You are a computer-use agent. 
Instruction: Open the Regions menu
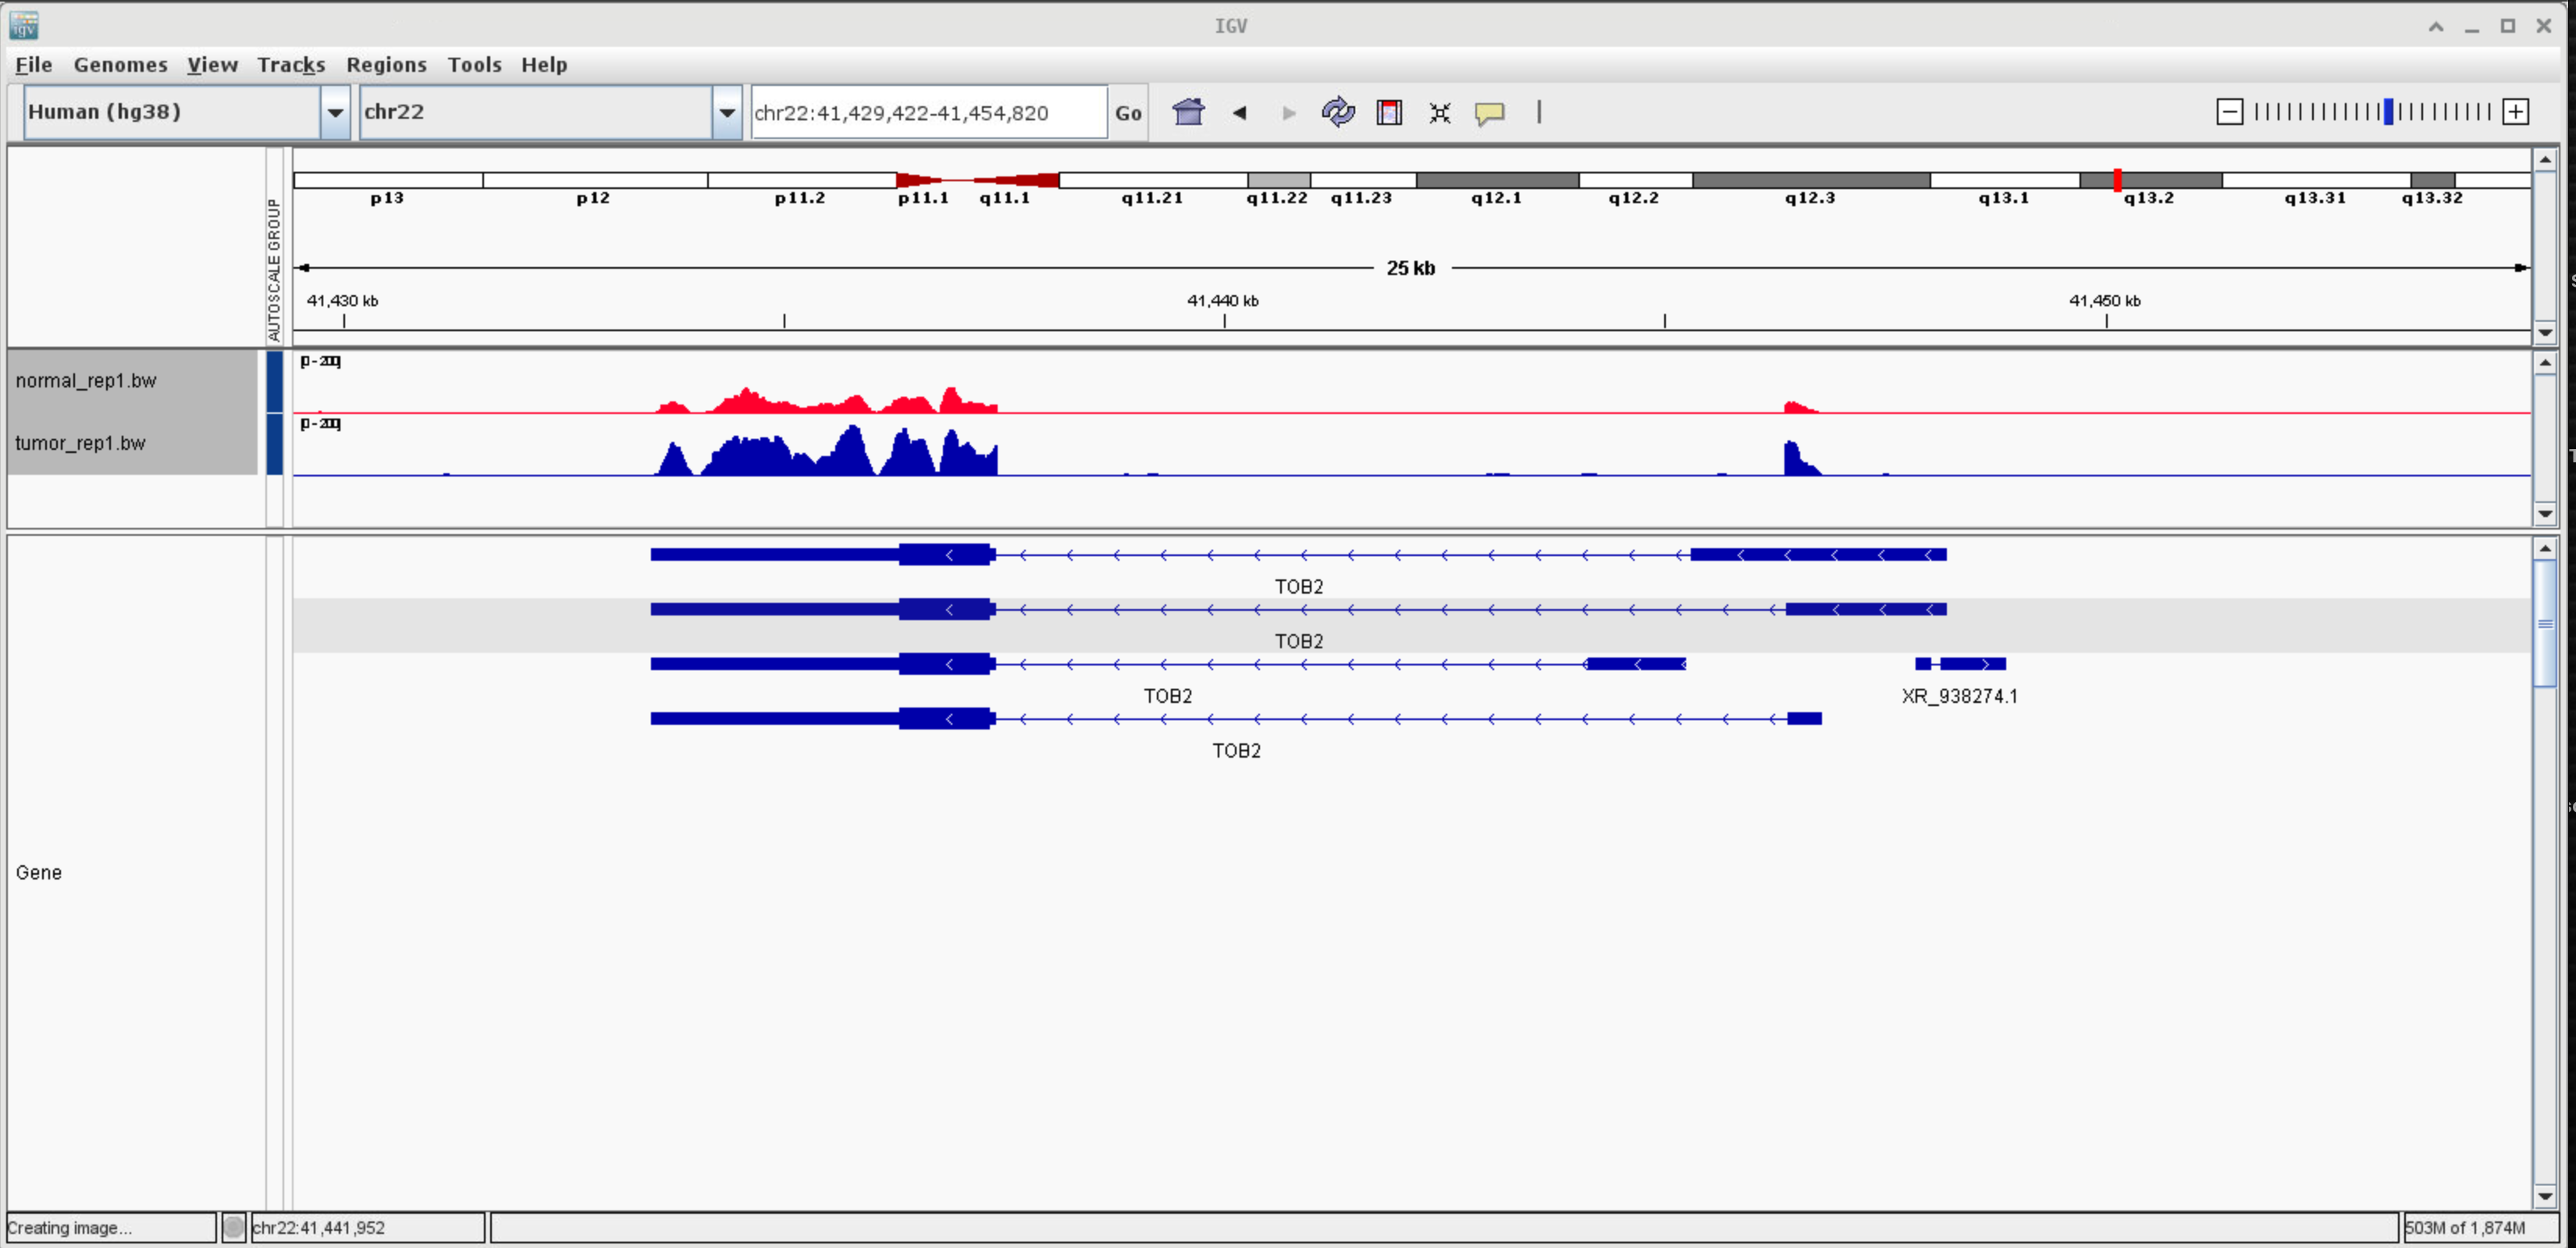click(x=386, y=65)
